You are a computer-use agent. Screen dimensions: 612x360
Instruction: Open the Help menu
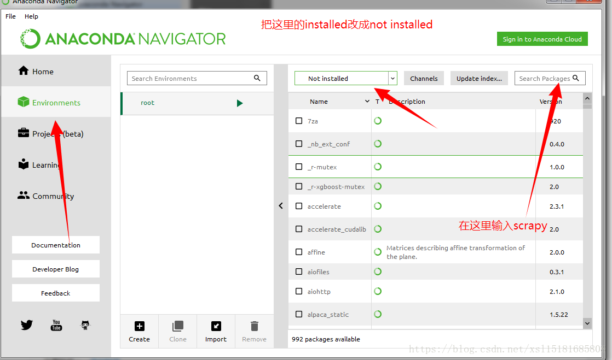click(x=31, y=16)
